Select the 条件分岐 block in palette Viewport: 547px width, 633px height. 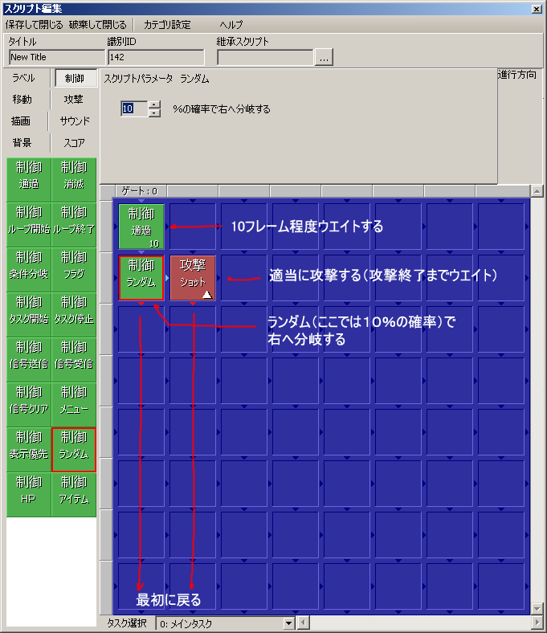coord(29,265)
